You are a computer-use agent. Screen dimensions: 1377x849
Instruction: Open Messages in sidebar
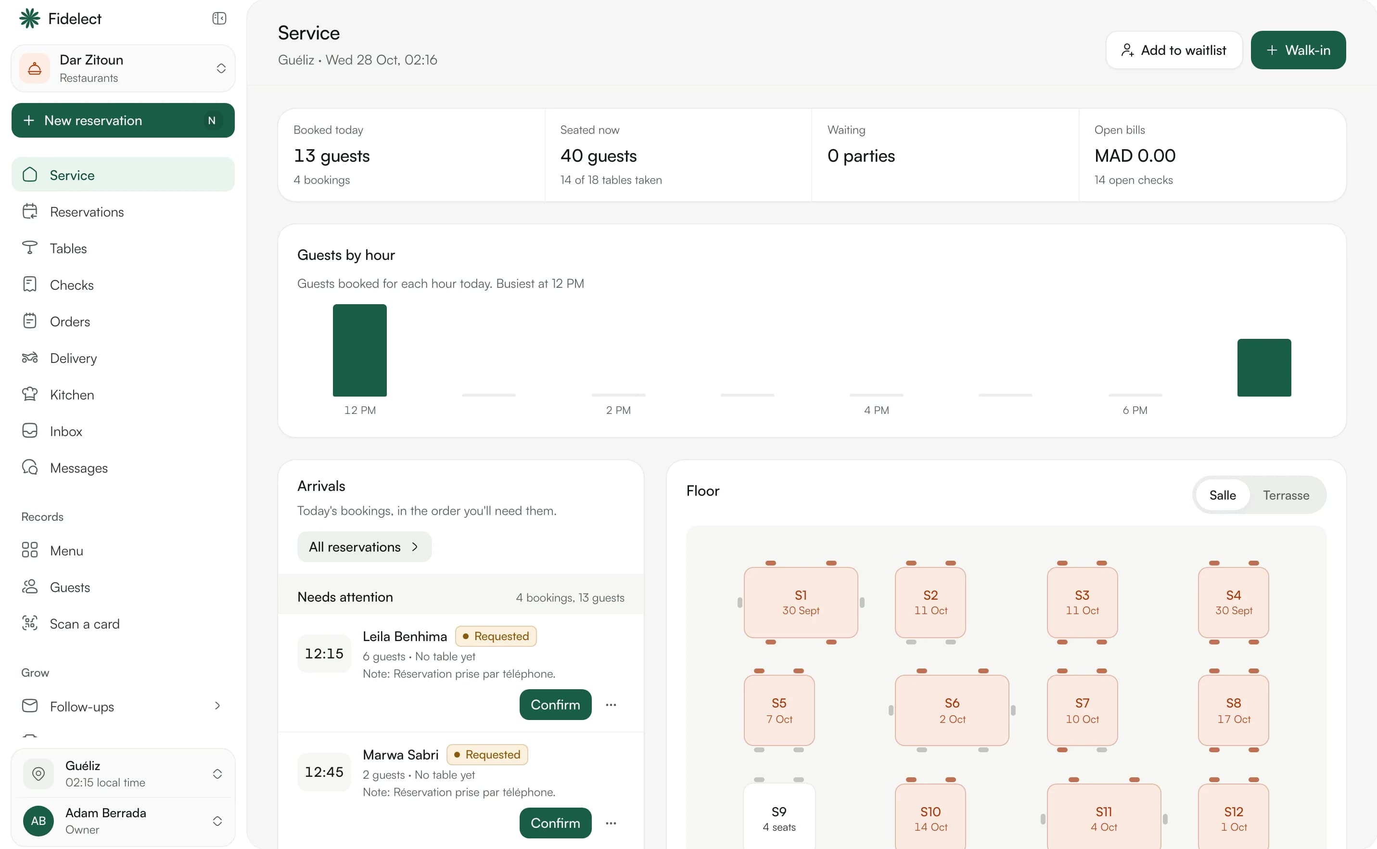pyautogui.click(x=123, y=467)
